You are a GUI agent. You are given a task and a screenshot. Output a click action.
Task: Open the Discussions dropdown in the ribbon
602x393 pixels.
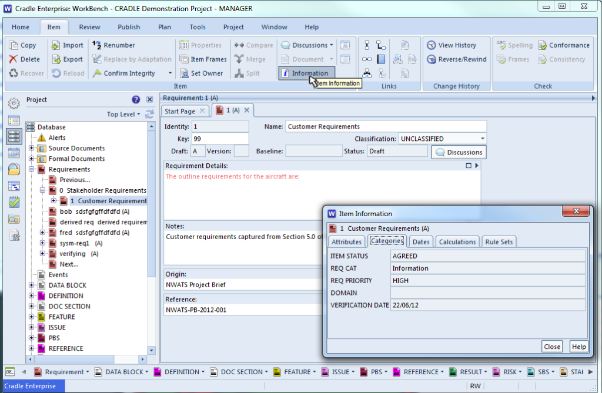[x=332, y=45]
